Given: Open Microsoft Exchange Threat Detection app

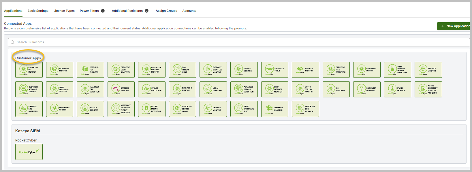Looking at the screenshot, I should click(121, 109).
